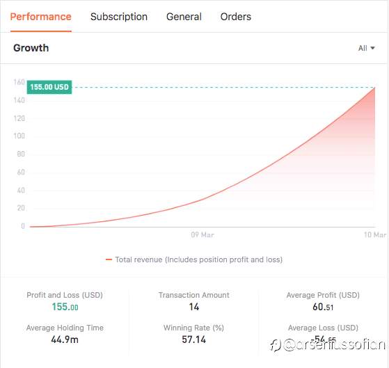Click the Profit and Loss value 155.00
Image resolution: width=389 pixels, height=368 pixels.
(x=65, y=307)
